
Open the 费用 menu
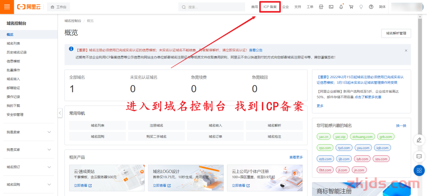tap(254, 7)
